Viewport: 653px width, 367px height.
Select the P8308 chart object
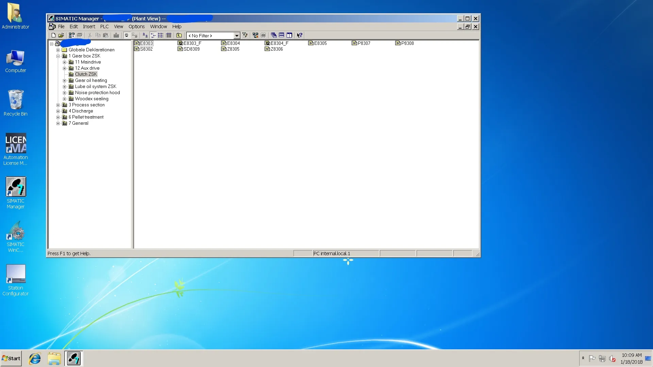[405, 43]
